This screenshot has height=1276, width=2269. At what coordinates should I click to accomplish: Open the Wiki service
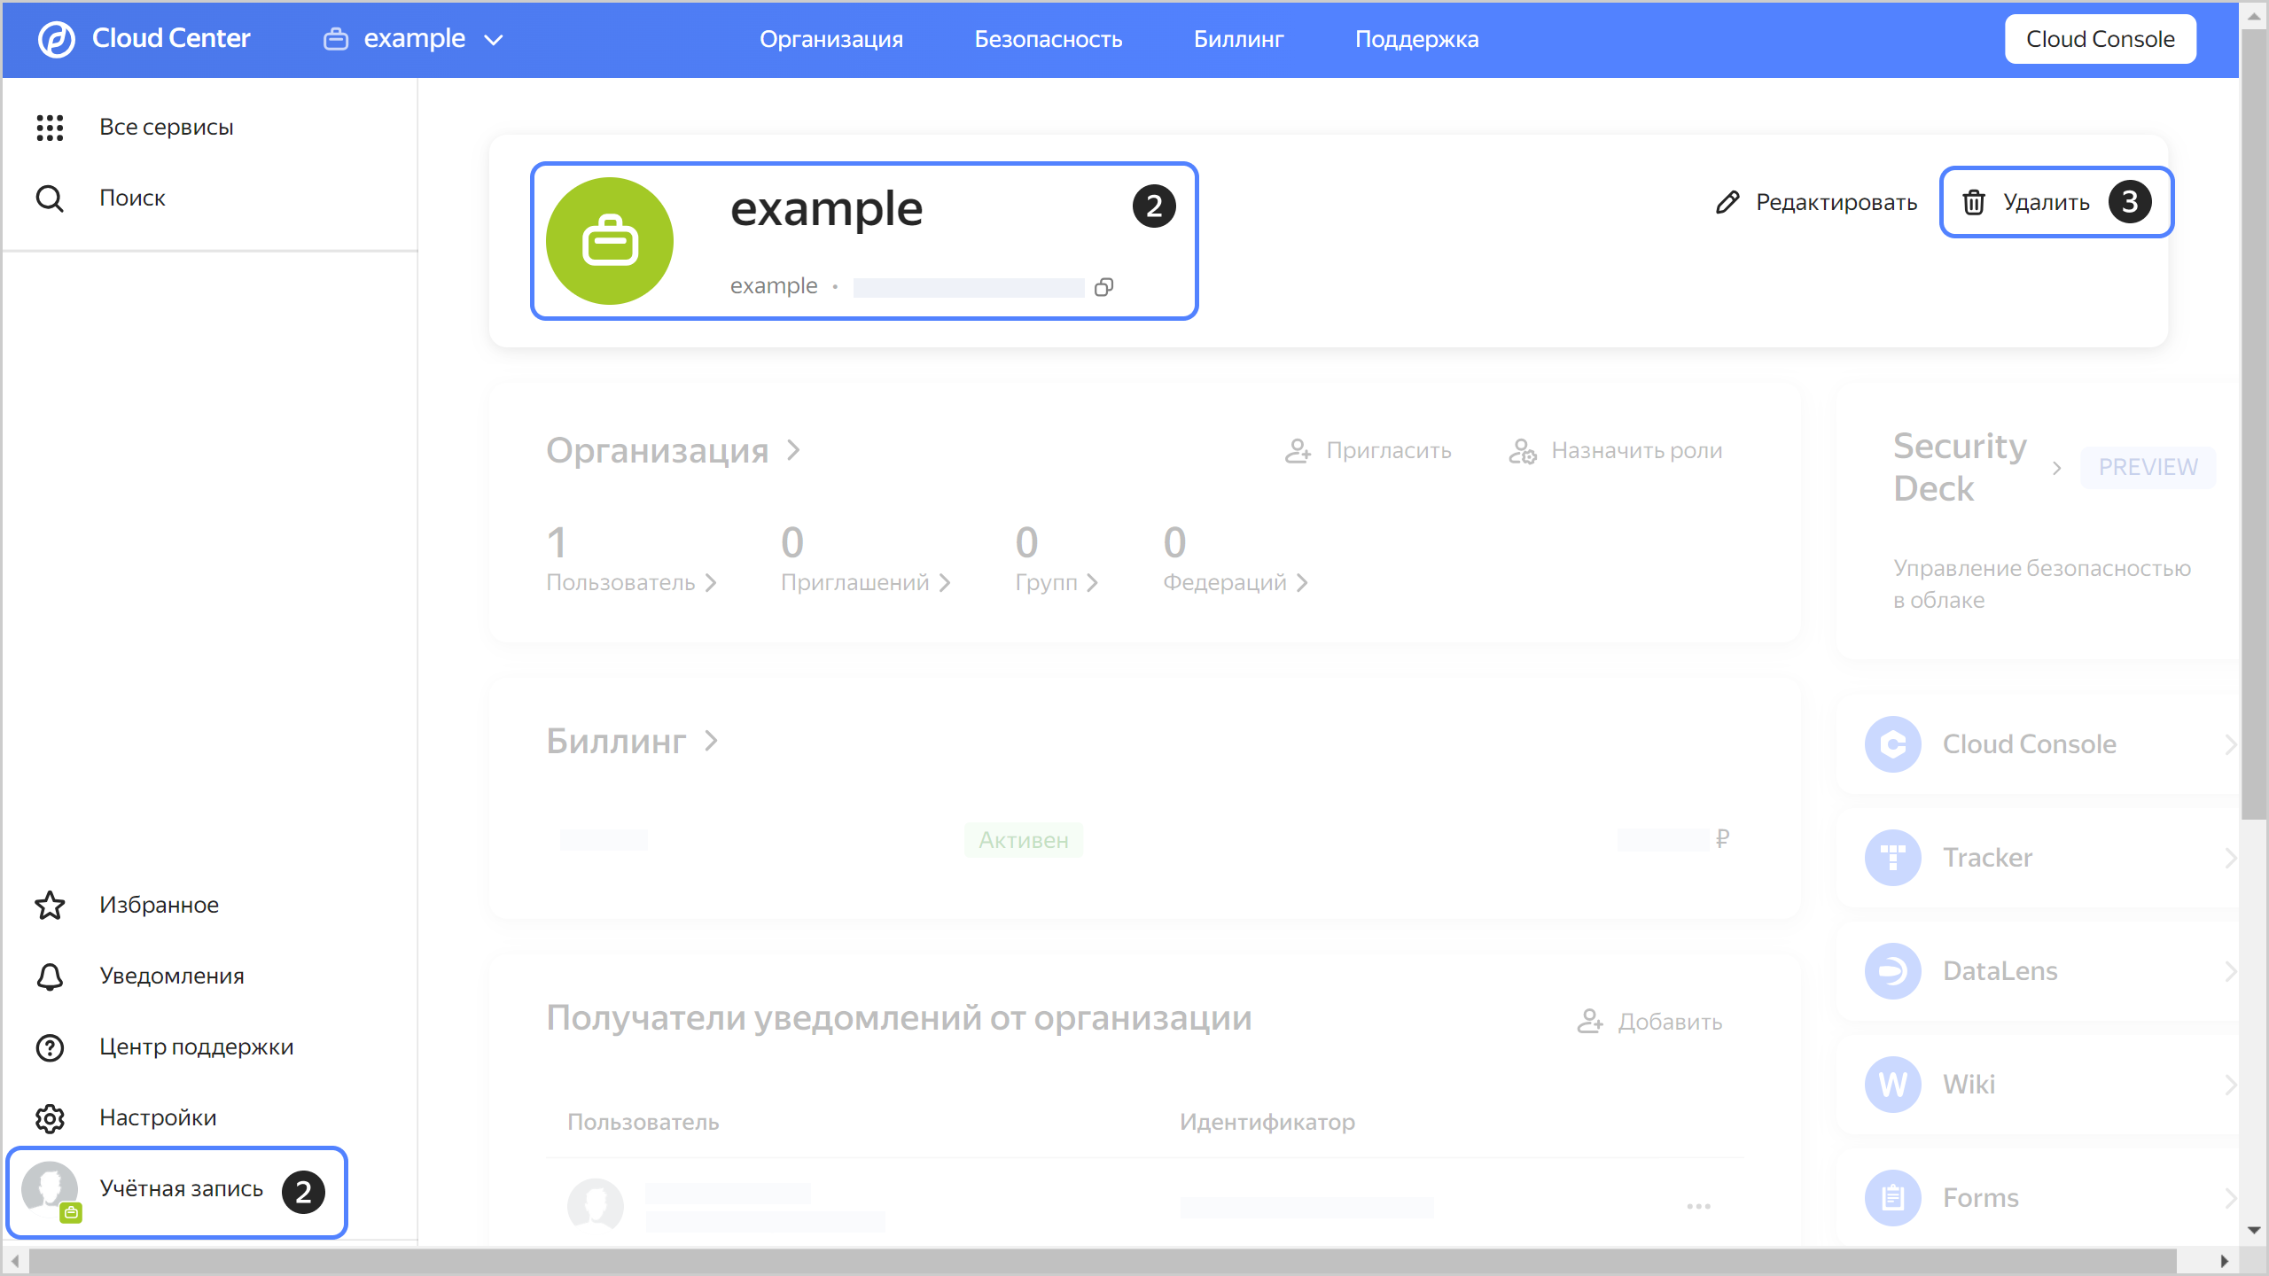pos(1969,1084)
